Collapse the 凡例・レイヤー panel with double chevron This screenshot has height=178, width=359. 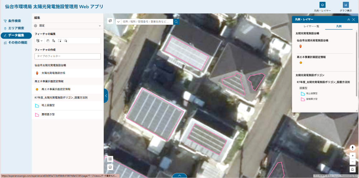349,20
